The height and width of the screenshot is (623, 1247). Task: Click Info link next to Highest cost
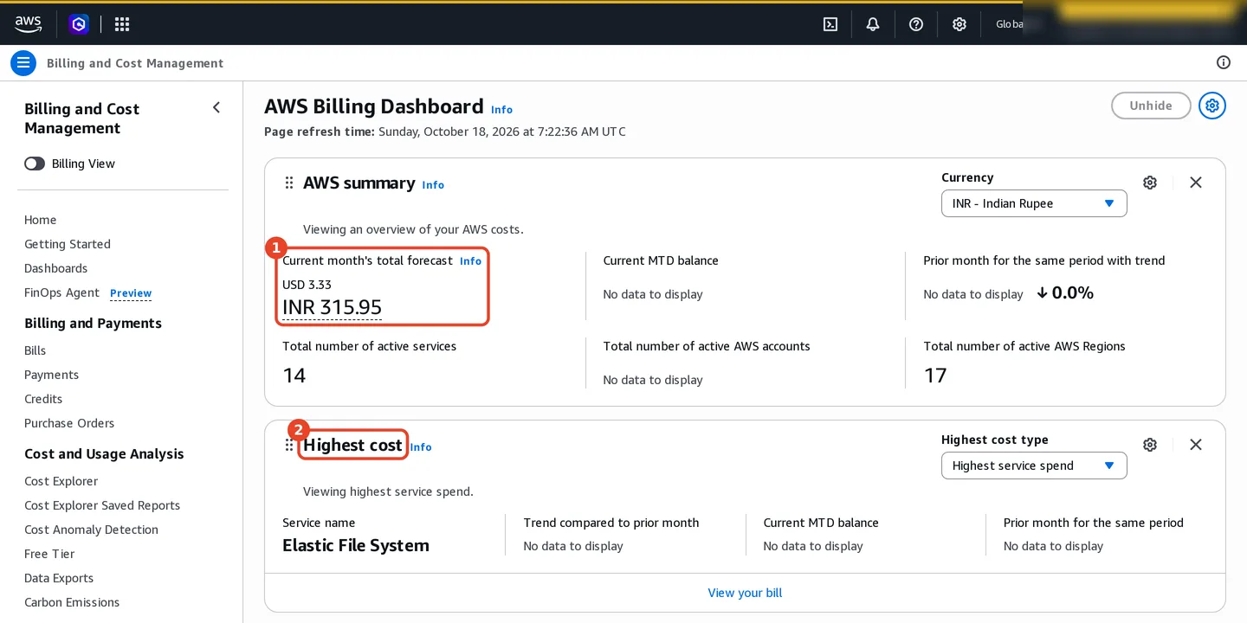tap(421, 447)
